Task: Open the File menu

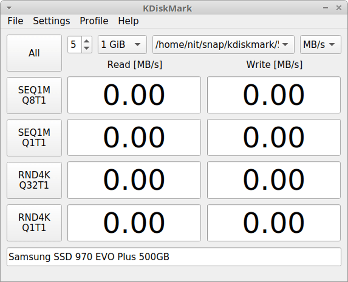Action: (x=15, y=21)
